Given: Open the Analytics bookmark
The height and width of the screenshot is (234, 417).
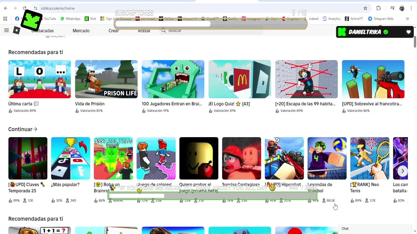Looking at the screenshot, I should [332, 19].
